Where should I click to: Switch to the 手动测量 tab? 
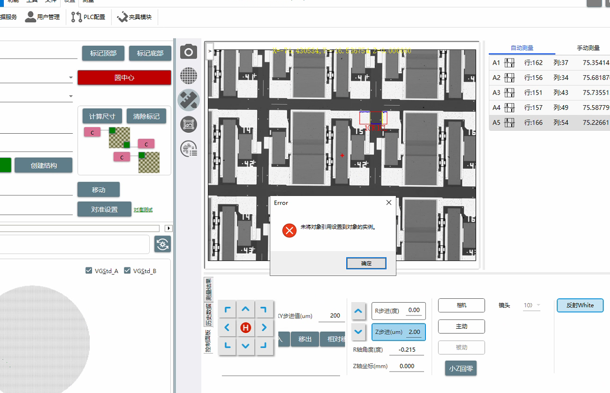click(588, 48)
